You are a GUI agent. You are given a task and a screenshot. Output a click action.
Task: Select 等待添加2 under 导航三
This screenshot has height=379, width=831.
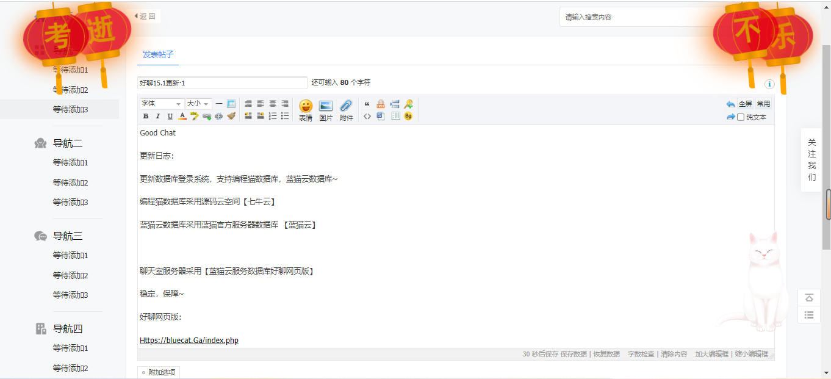pos(71,275)
